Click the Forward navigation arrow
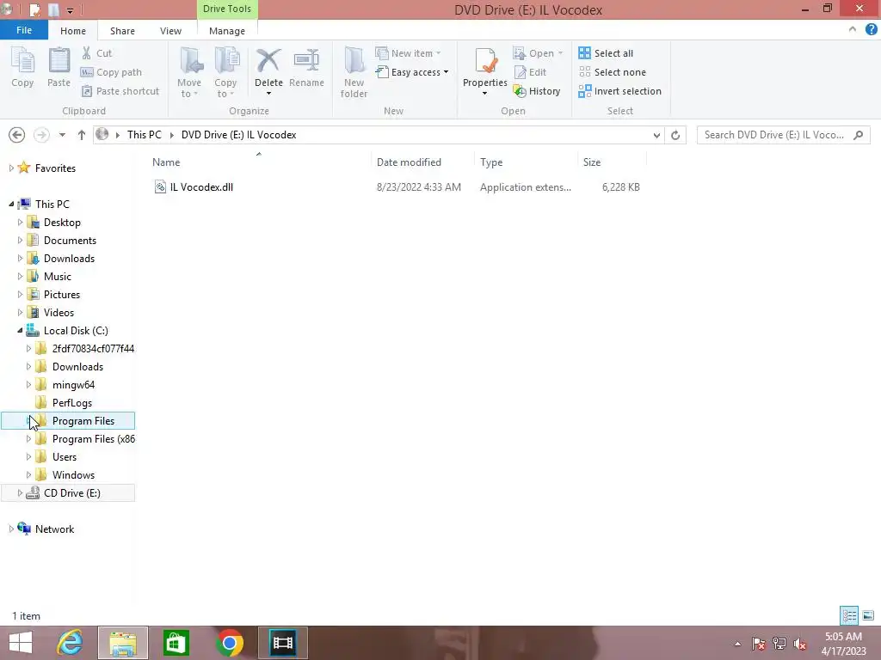 point(41,135)
